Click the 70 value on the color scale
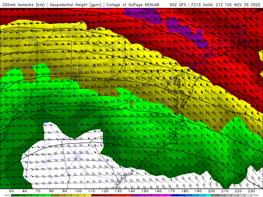The height and width of the screenshot is (197, 263). click(x=38, y=191)
